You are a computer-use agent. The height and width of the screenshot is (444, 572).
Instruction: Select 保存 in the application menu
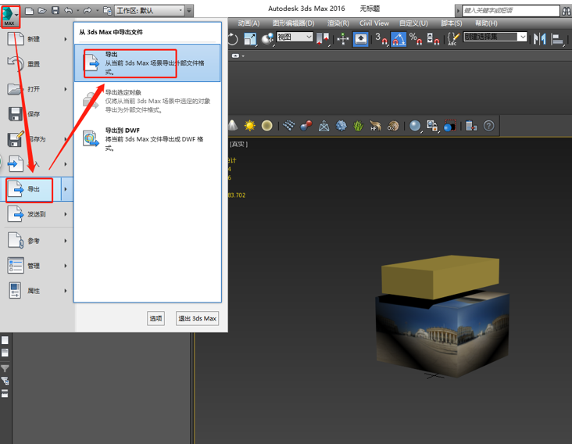click(37, 114)
